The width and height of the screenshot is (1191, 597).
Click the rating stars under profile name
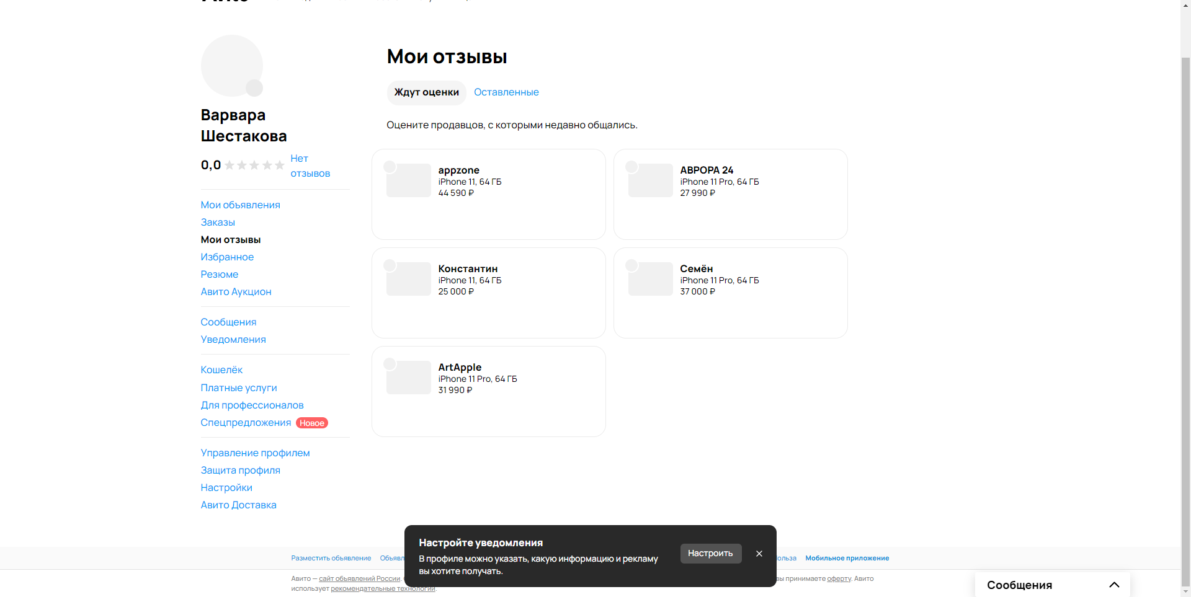tap(254, 165)
